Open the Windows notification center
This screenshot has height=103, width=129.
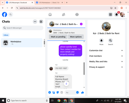pos(125,101)
